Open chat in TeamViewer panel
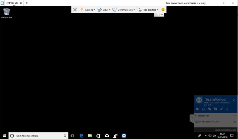This screenshot has width=238, height=139. [x=210, y=109]
